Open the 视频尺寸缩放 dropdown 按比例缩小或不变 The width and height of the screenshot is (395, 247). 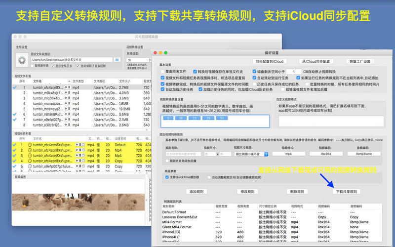pos(251,154)
